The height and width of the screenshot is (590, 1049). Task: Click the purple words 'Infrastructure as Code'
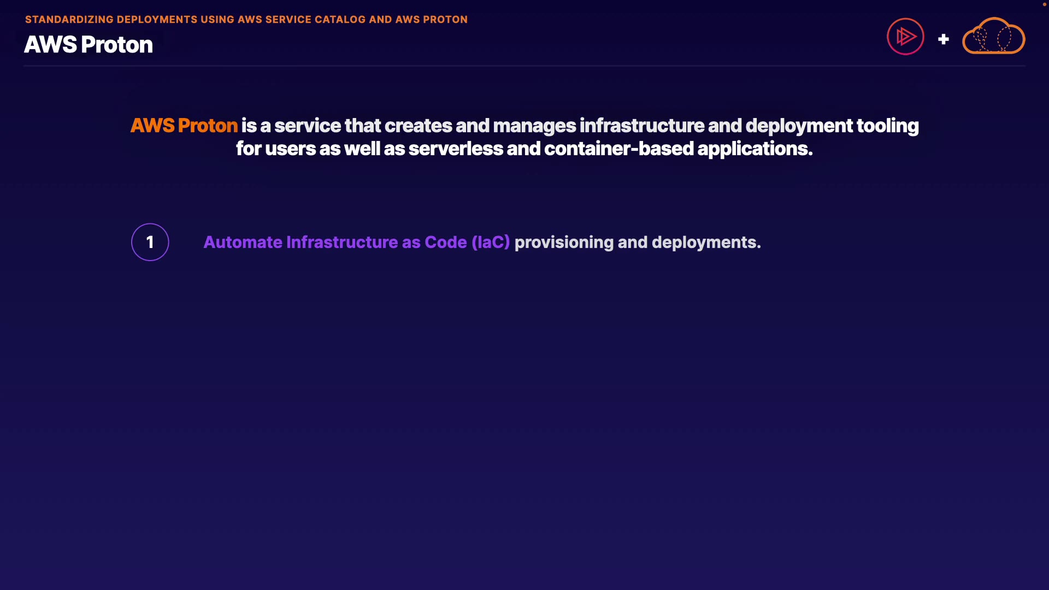(x=376, y=242)
